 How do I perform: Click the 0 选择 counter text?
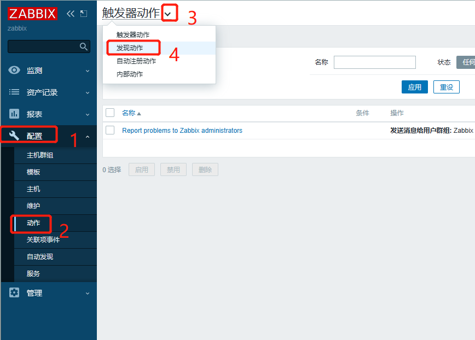coord(112,169)
